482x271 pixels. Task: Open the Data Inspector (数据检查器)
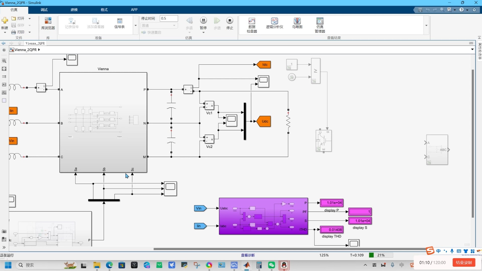tap(252, 25)
